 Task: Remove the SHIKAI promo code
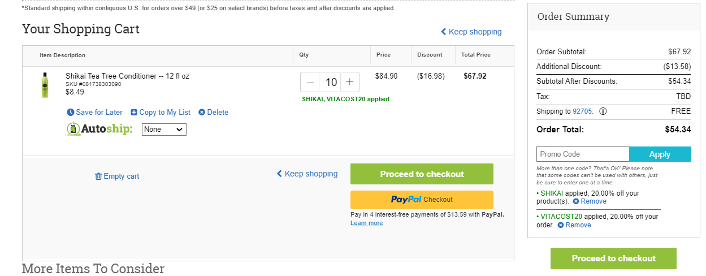click(x=590, y=201)
